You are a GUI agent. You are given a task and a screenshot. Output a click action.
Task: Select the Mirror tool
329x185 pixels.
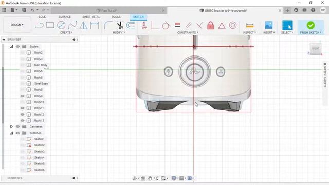pos(83,25)
